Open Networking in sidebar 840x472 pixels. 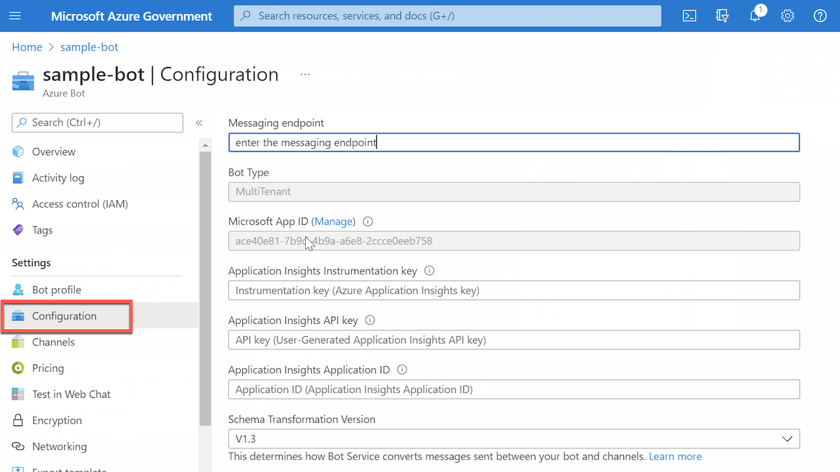[59, 446]
